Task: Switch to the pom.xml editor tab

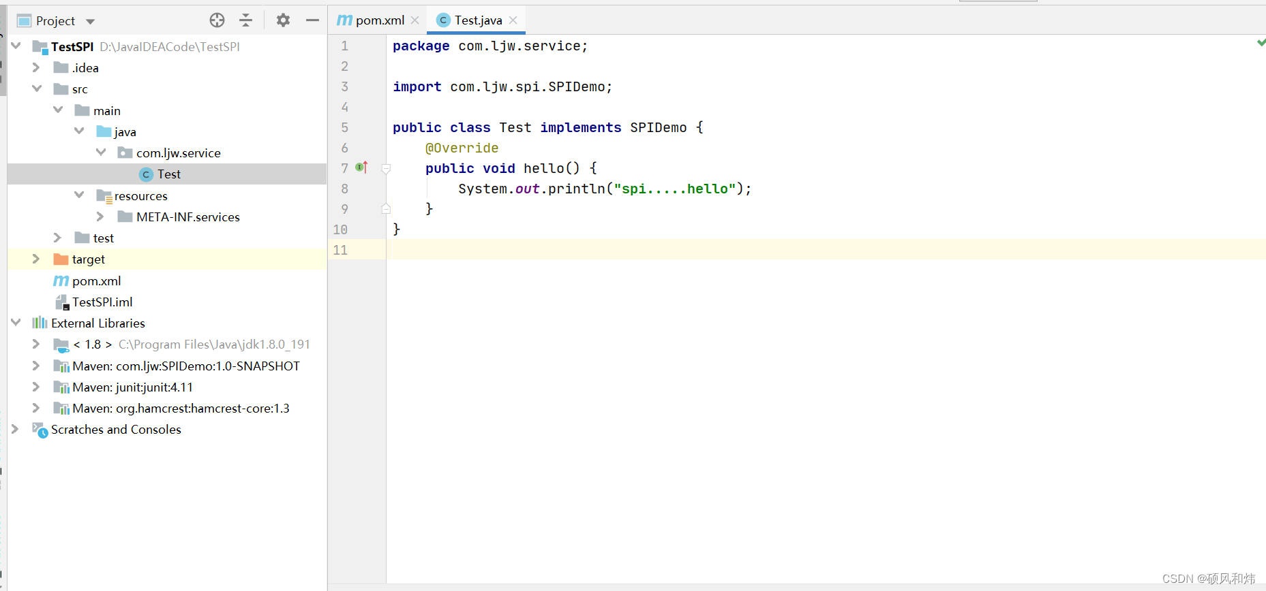Action: [379, 20]
